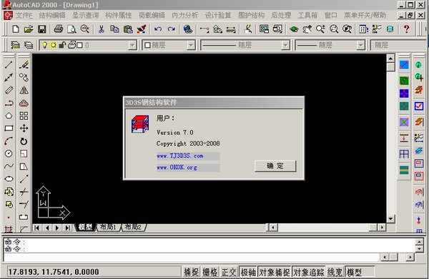Open the 窗口 menu
The image size is (429, 279).
(x=331, y=15)
